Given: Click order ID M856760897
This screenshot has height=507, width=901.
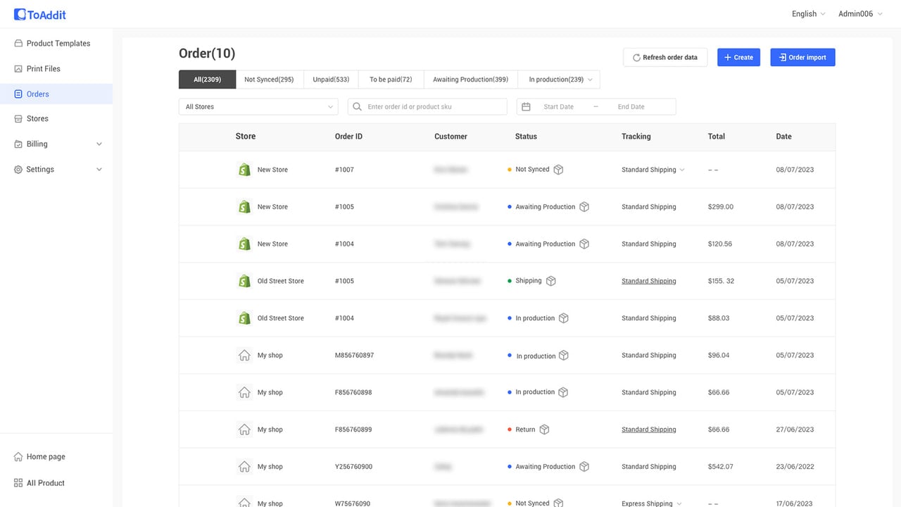Looking at the screenshot, I should pyautogui.click(x=354, y=356).
